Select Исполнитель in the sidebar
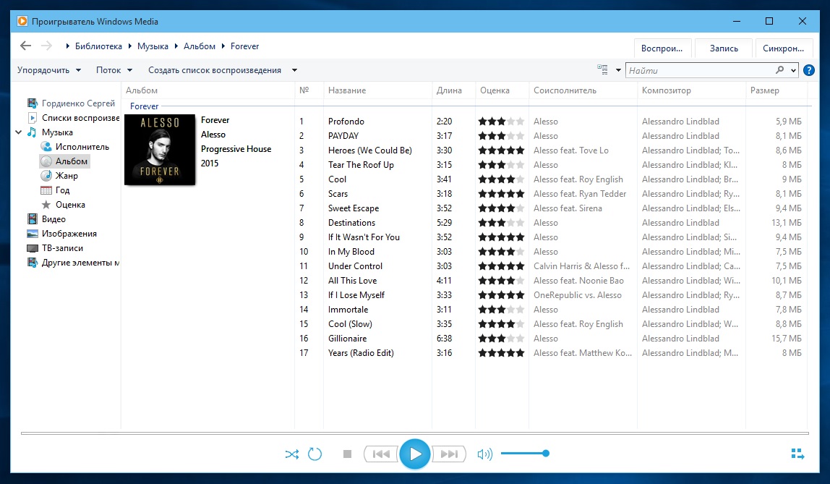 (x=75, y=147)
